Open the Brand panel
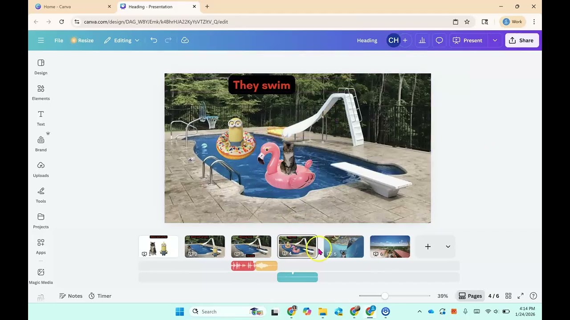The width and height of the screenshot is (570, 320). 41,144
